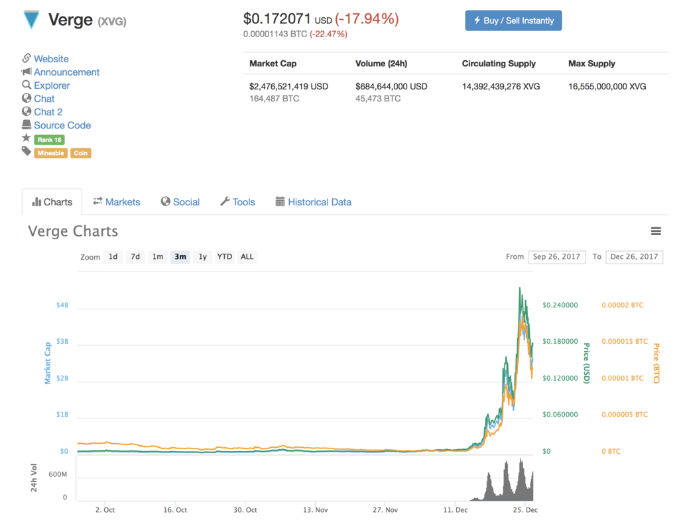Screen dimensions: 679x522
Task: Click the Rank 18 badge
Action: 49,140
